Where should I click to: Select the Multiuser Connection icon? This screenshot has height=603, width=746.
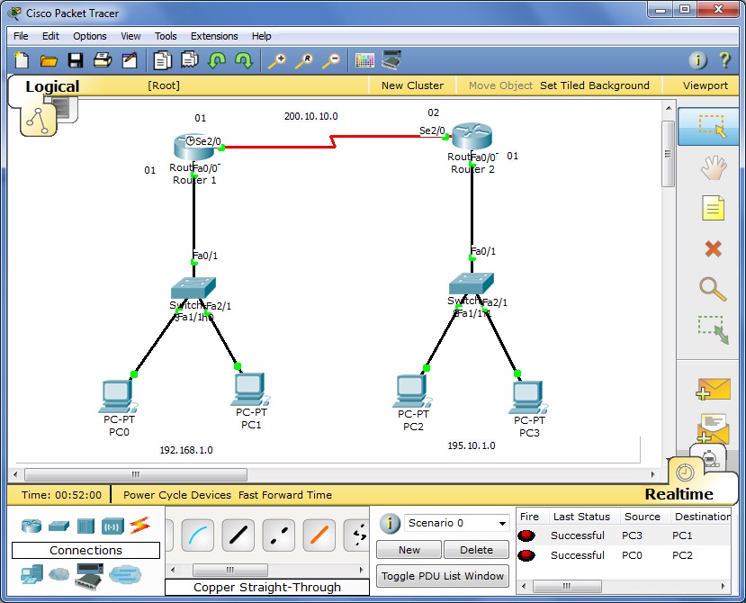coord(125,574)
